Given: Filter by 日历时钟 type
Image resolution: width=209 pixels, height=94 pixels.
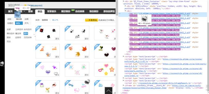Looking at the screenshot, I should [28, 37].
